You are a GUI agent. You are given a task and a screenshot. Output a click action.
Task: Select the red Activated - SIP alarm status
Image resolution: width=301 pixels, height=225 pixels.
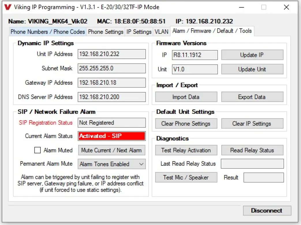tap(111, 136)
